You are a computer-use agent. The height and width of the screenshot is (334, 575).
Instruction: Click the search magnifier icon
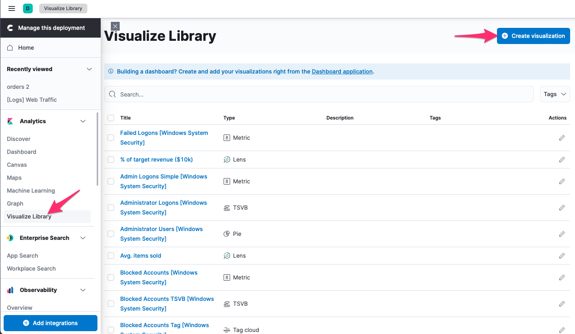[112, 94]
